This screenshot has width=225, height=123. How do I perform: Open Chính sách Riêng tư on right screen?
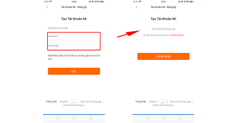(163, 105)
